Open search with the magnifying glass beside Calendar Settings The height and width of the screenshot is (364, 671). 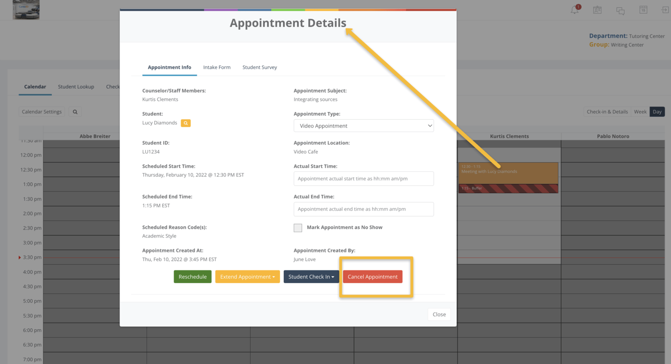click(x=74, y=112)
